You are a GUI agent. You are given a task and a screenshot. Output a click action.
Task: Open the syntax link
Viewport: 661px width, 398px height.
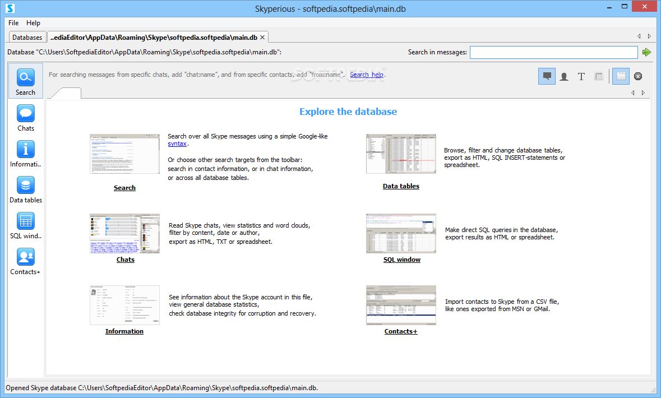[177, 144]
